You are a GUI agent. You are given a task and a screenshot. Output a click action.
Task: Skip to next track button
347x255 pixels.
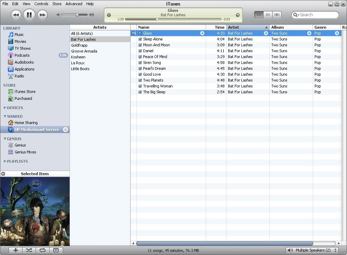(x=43, y=15)
